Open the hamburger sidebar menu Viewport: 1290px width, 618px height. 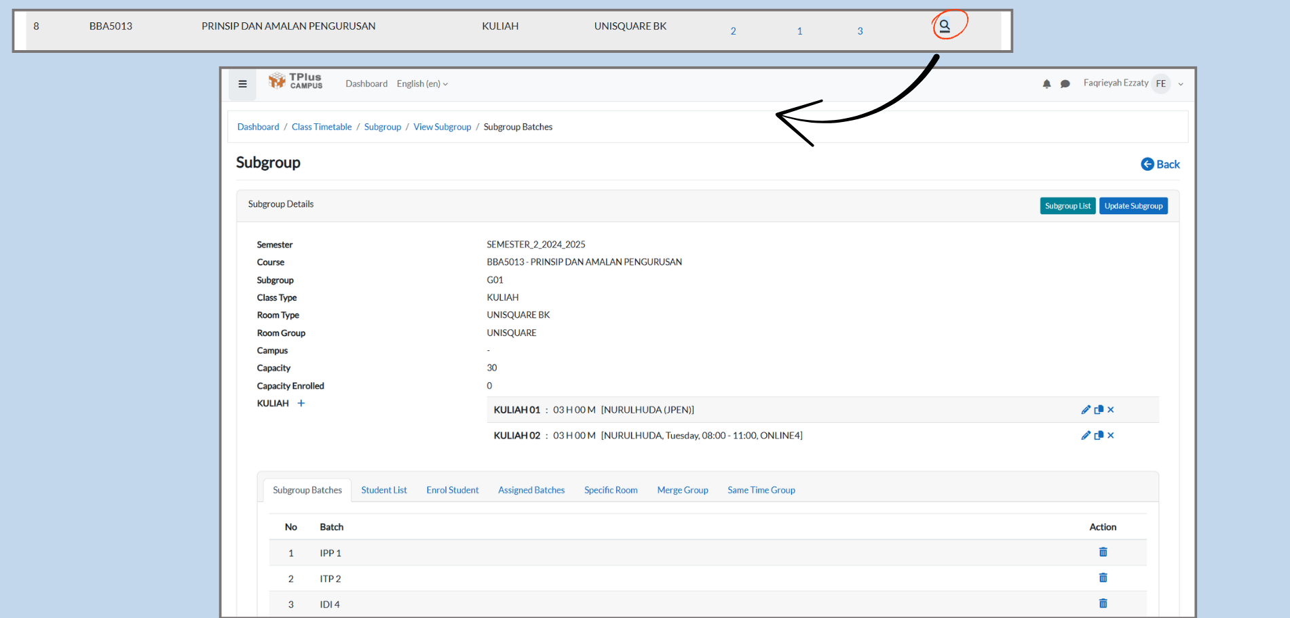pos(242,84)
